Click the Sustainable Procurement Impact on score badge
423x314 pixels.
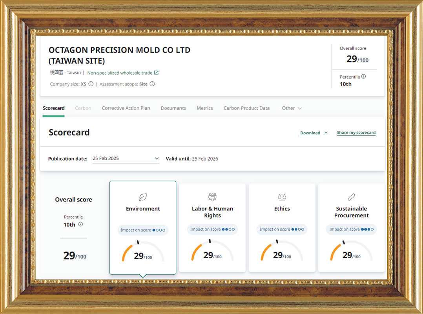351,229
